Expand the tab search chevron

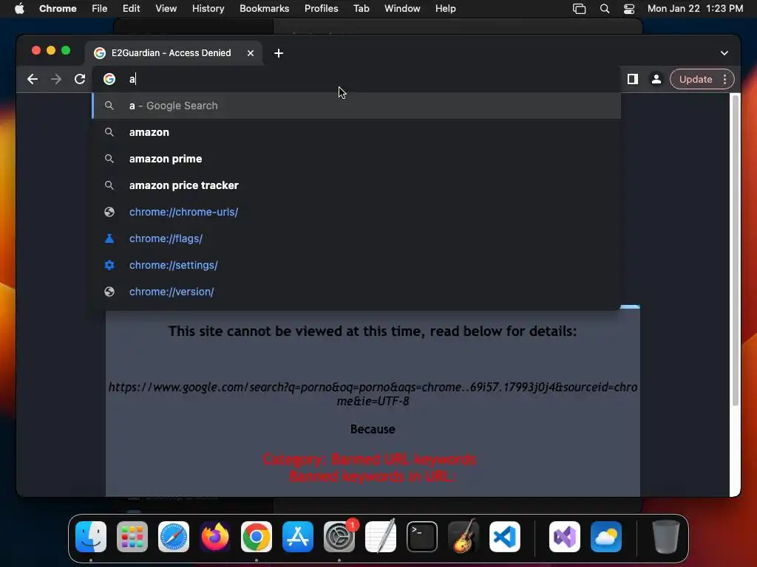724,53
